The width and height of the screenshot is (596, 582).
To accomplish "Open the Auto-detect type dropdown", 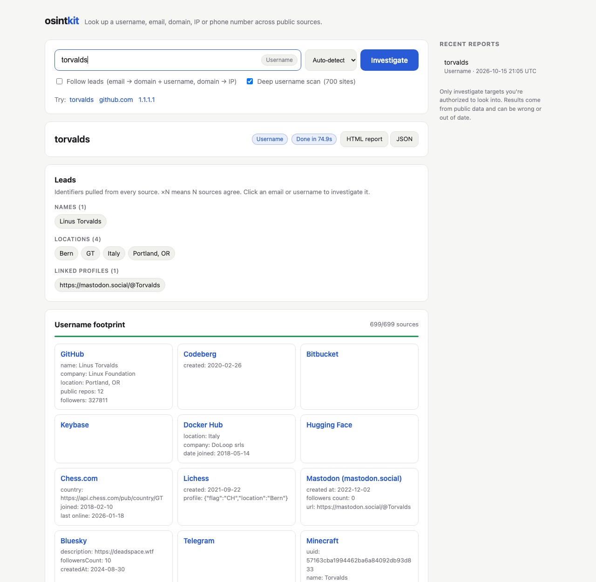I will click(331, 60).
